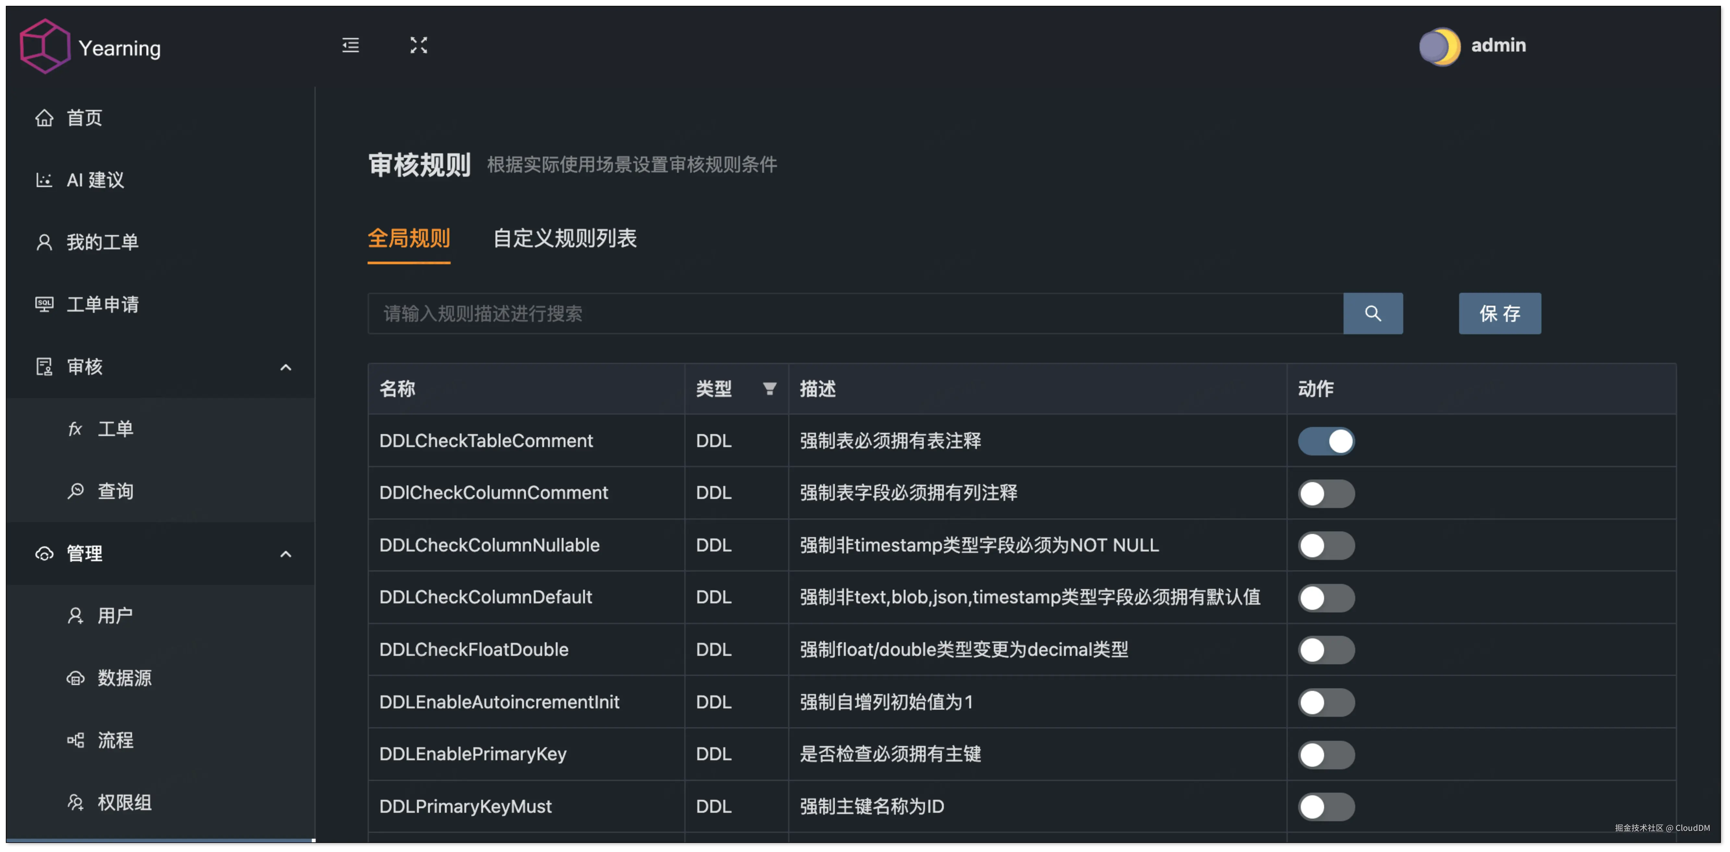Click the magnifier search button

coord(1372,313)
